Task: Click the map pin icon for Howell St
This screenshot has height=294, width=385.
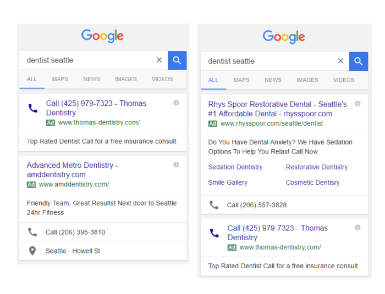Action: click(32, 251)
